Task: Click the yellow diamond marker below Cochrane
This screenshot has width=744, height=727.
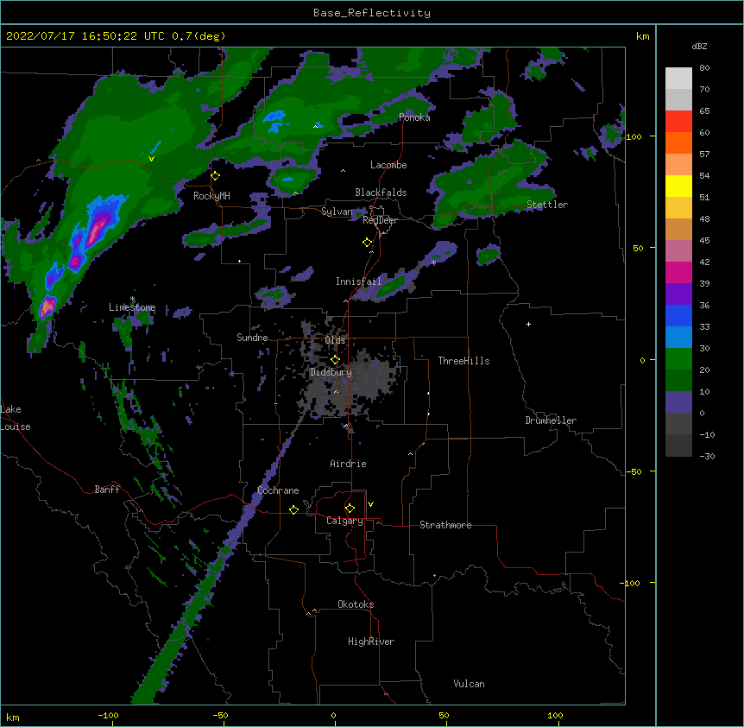Action: coord(293,509)
